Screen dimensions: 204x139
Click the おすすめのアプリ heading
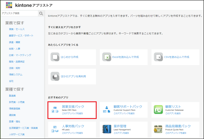point(58,97)
